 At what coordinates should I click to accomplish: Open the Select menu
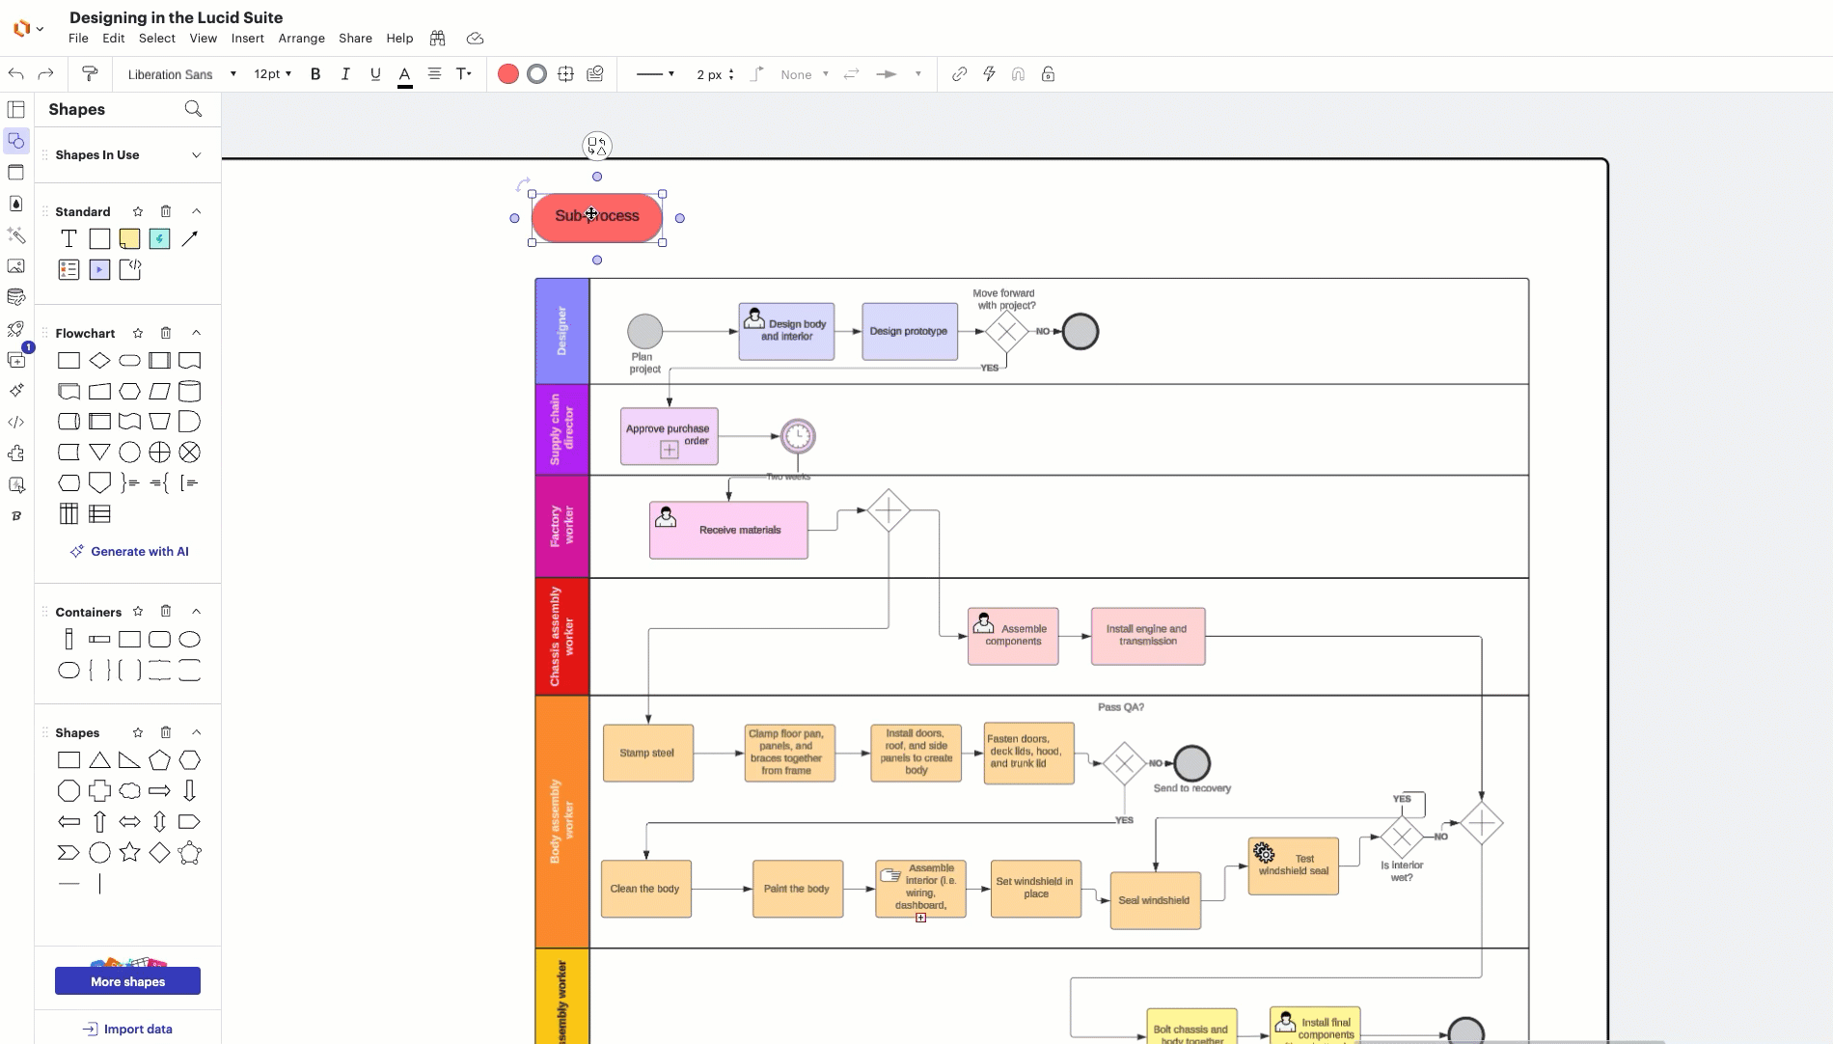pos(157,39)
